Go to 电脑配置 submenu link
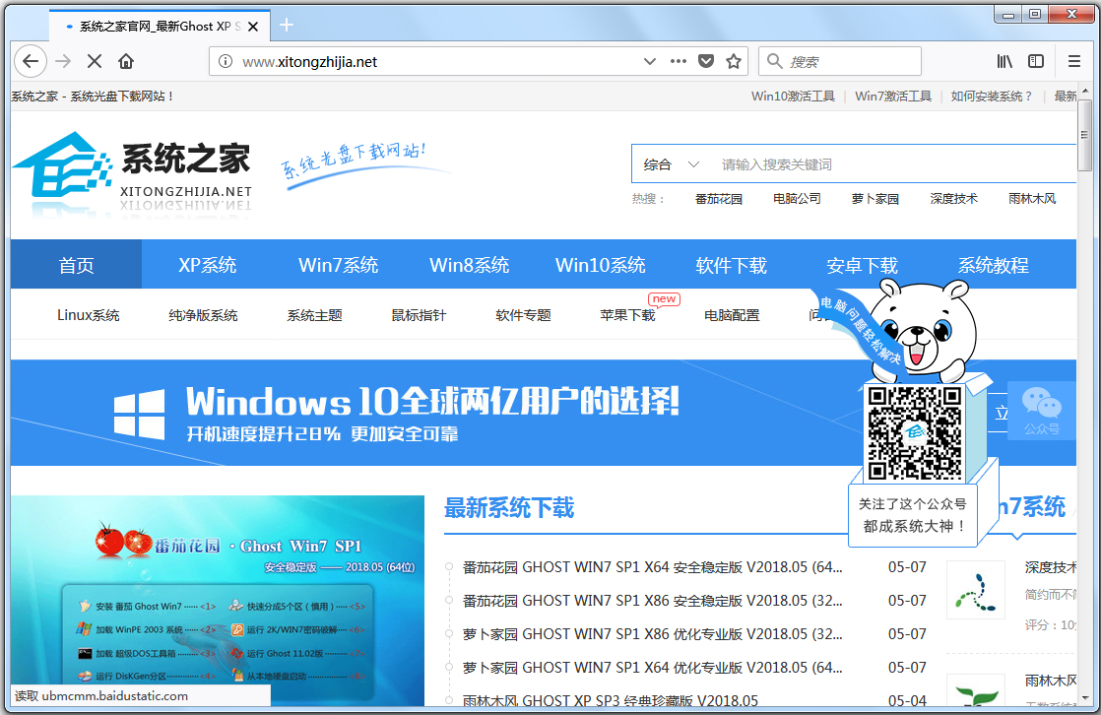Image resolution: width=1101 pixels, height=715 pixels. 732,315
